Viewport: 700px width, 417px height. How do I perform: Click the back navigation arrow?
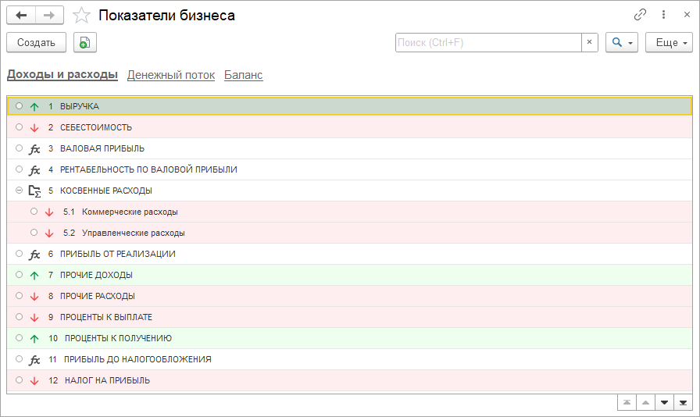pyautogui.click(x=21, y=15)
